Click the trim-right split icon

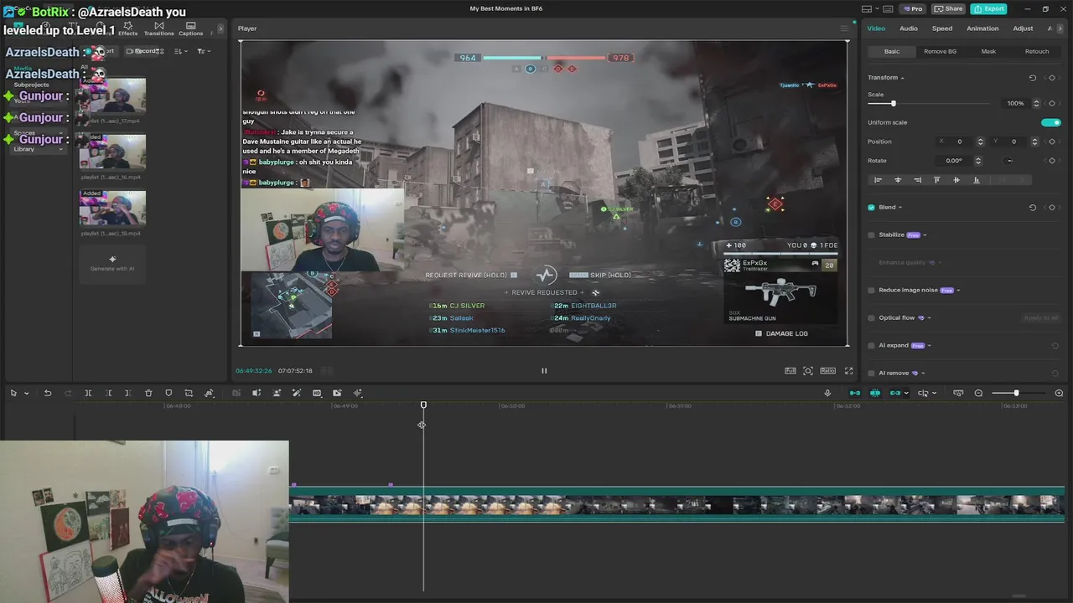pyautogui.click(x=127, y=393)
